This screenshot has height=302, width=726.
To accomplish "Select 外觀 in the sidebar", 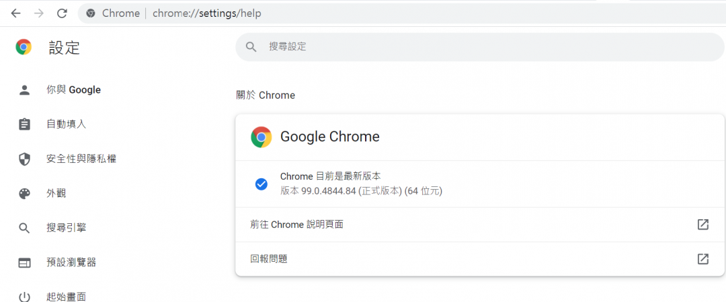I will click(x=56, y=194).
